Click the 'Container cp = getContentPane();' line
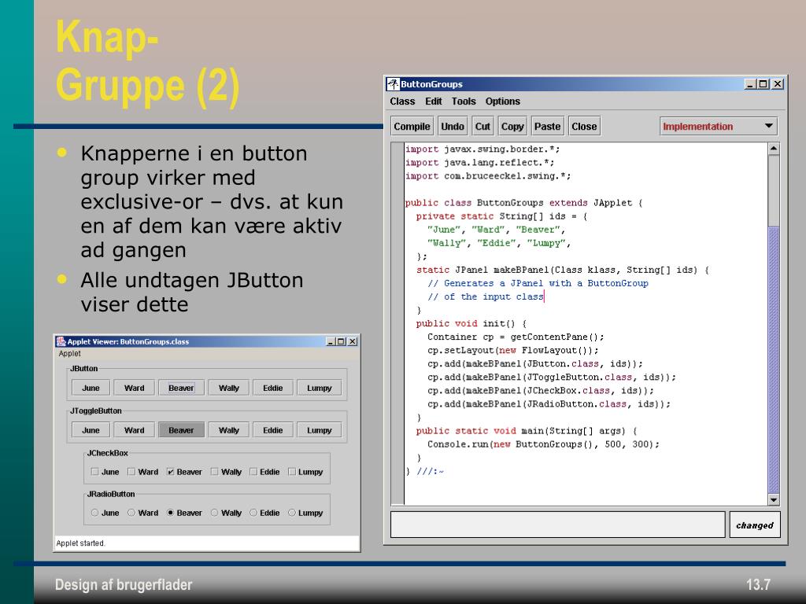Screen dimensions: 806x604 [516, 337]
